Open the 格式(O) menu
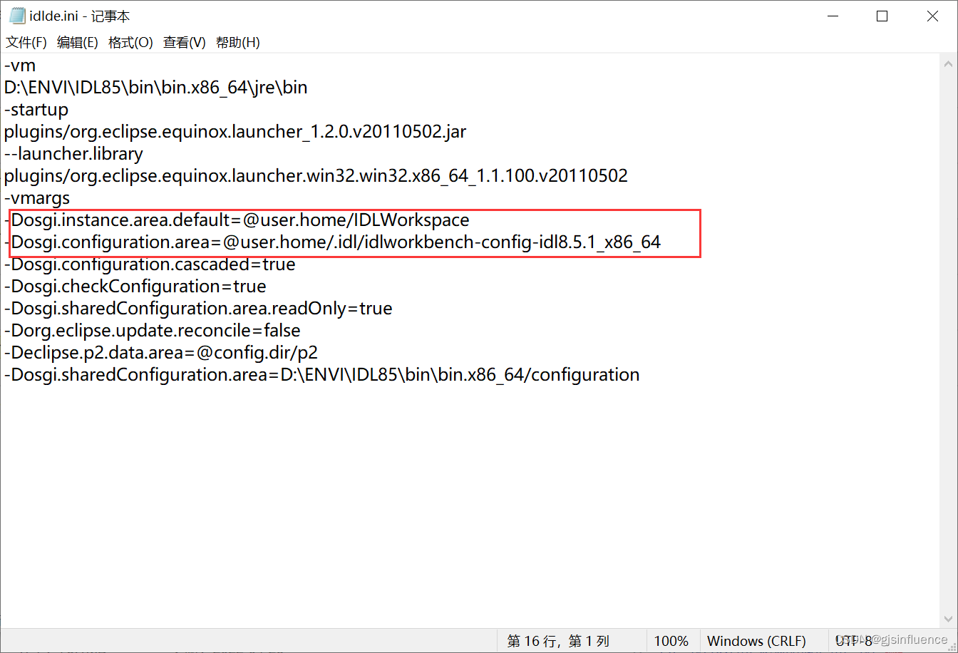 point(130,42)
